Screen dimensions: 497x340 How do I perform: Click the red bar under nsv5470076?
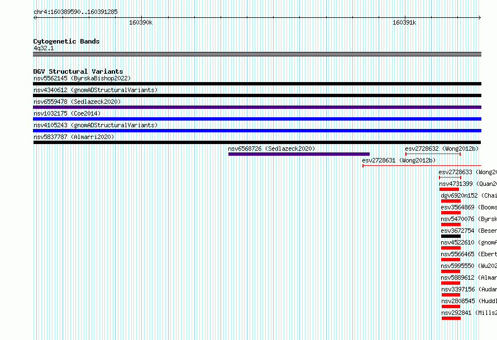click(451, 224)
